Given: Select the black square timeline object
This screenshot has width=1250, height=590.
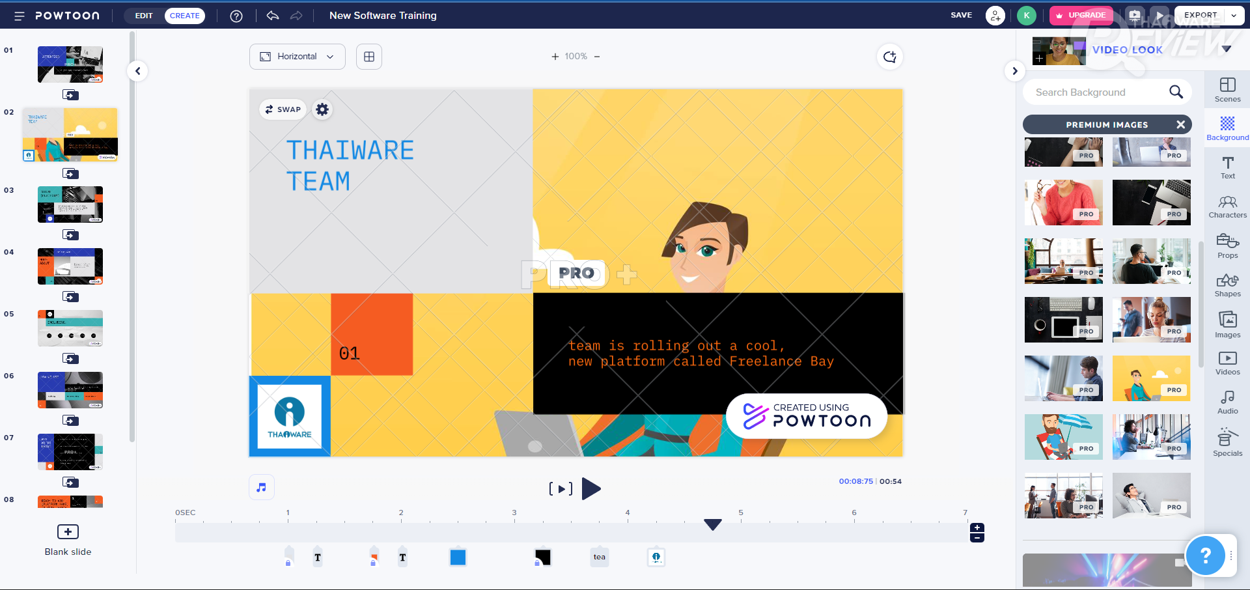Looking at the screenshot, I should pyautogui.click(x=542, y=557).
